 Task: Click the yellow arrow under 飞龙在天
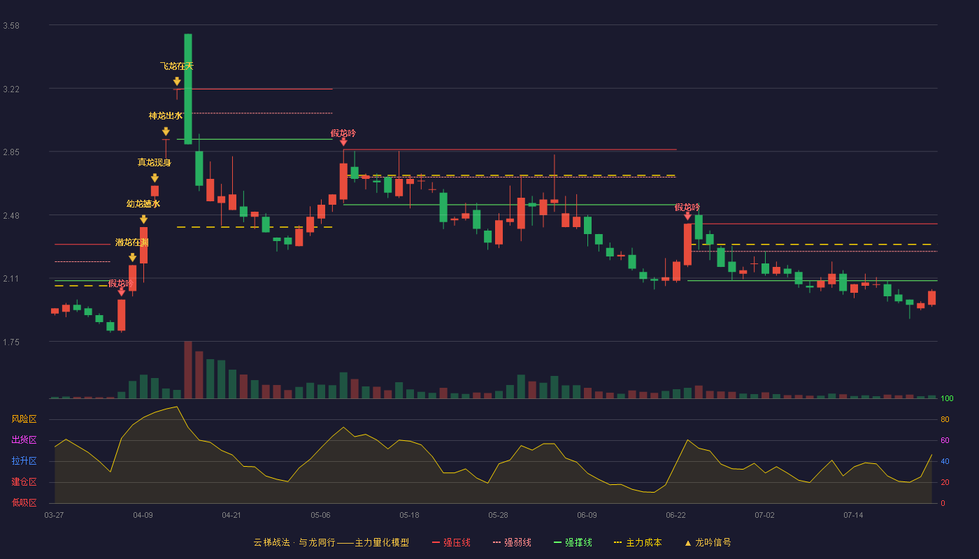177,82
